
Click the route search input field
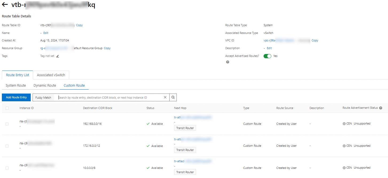pyautogui.click(x=109, y=98)
